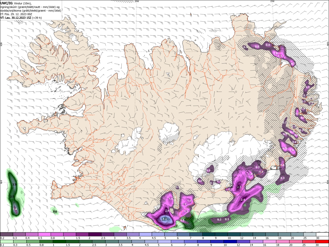The height and width of the screenshot is (247, 329).
Task: Click the violet 12 swatch, lower scale
Action: coord(243,242)
